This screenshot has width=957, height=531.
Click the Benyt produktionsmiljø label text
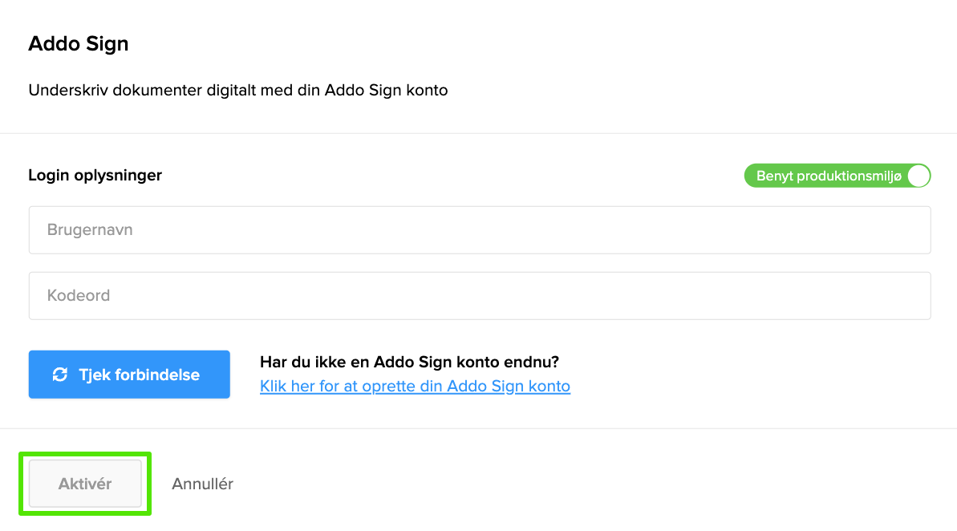(x=829, y=176)
